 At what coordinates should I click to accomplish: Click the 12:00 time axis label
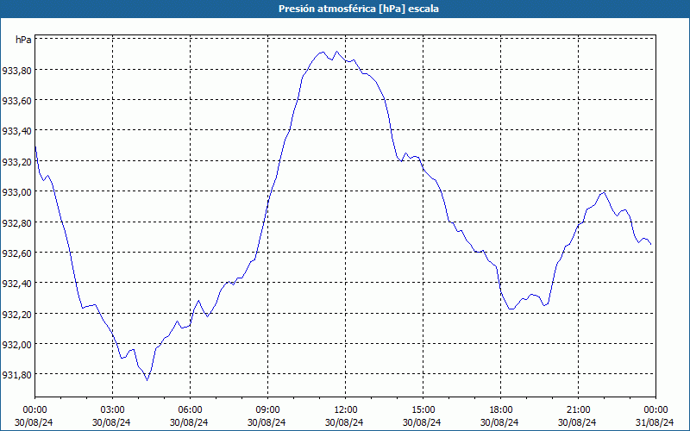click(x=346, y=409)
